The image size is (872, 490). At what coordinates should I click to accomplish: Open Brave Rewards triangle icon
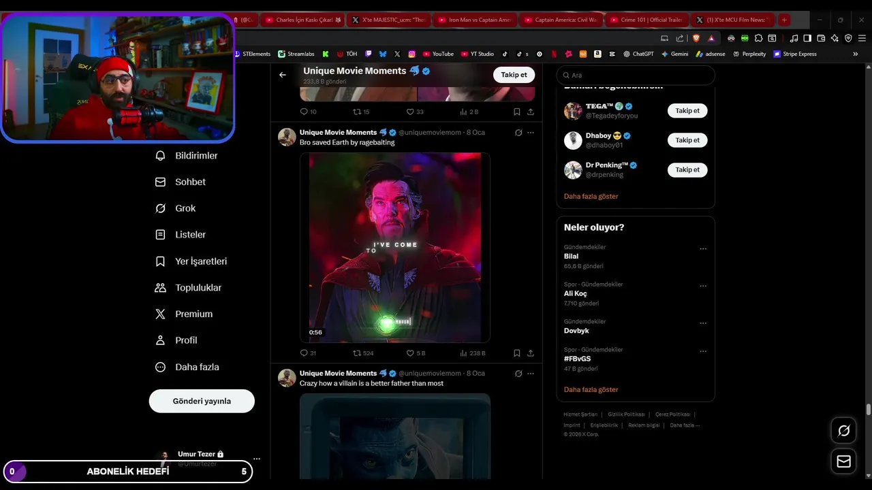click(x=711, y=38)
